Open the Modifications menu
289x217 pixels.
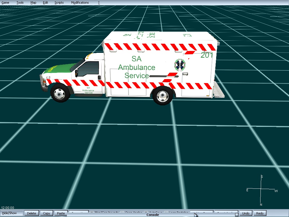(80, 3)
